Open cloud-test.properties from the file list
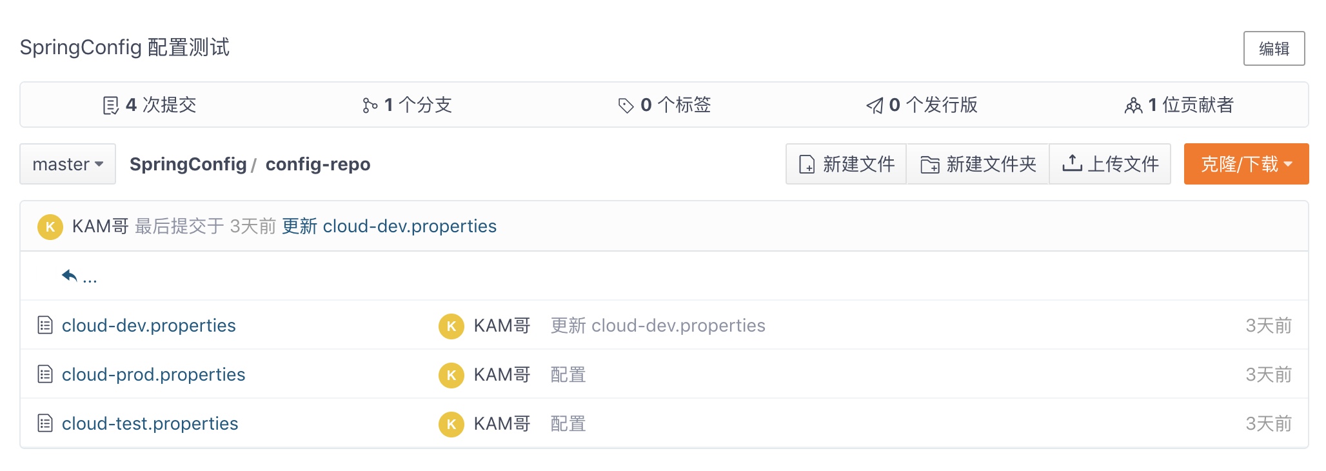 pyautogui.click(x=149, y=423)
